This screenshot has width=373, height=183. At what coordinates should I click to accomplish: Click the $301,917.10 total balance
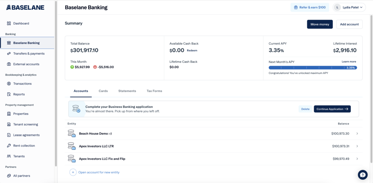tap(84, 50)
